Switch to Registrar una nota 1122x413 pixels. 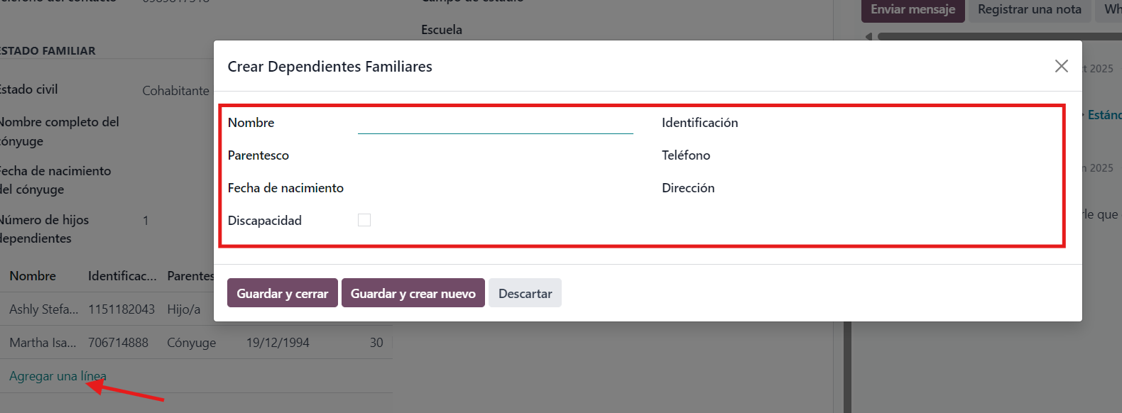coord(1029,10)
